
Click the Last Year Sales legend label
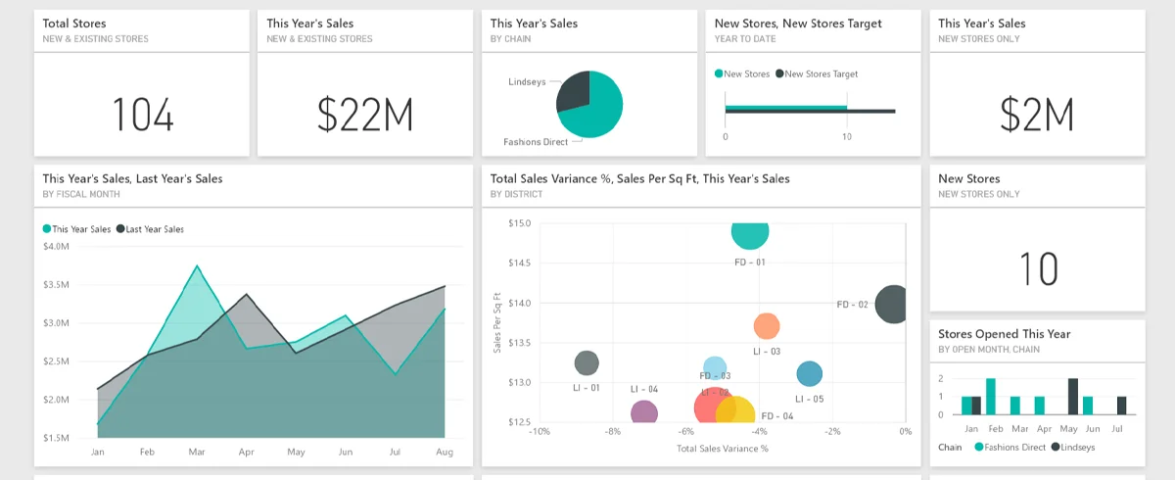tap(156, 228)
